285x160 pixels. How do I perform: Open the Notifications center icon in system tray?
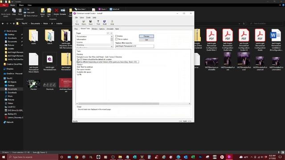280,157
